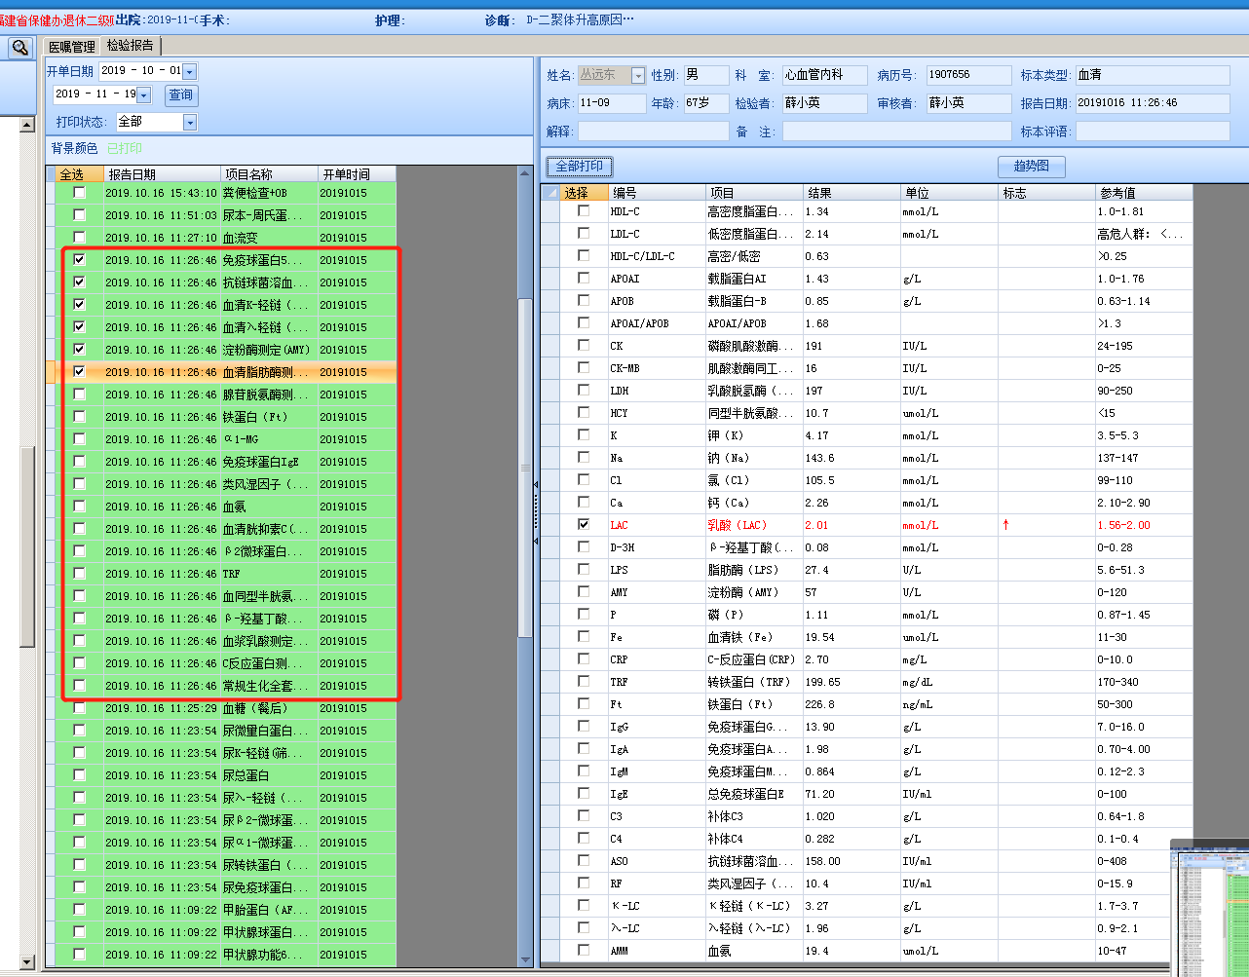Select the 血浆乳酸测定 report row

click(221, 641)
